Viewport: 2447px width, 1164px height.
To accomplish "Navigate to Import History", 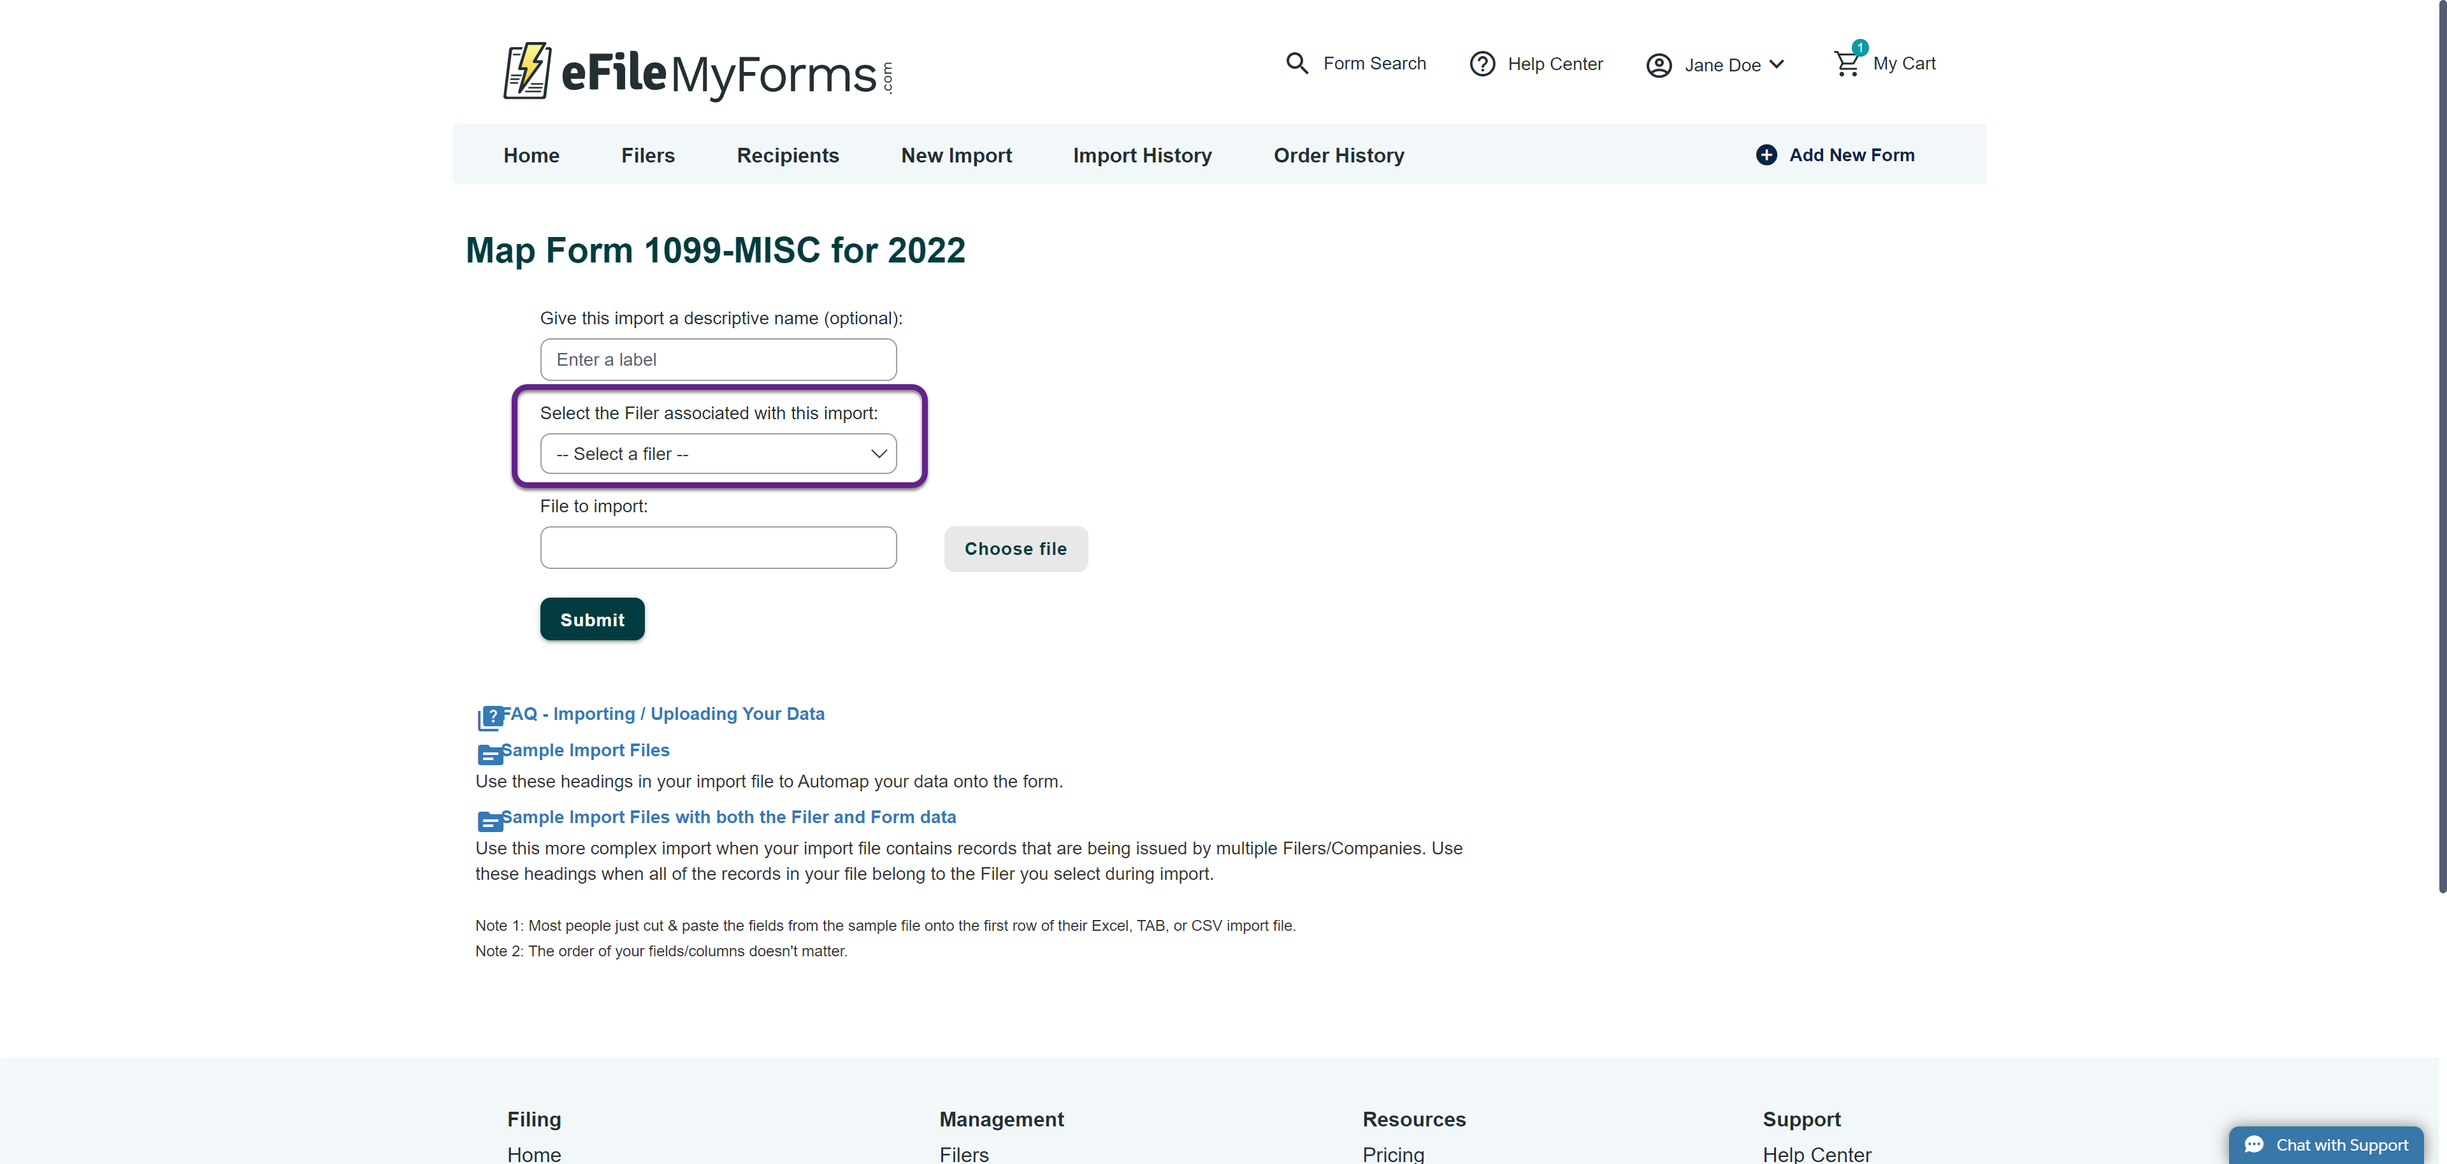I will [1142, 155].
